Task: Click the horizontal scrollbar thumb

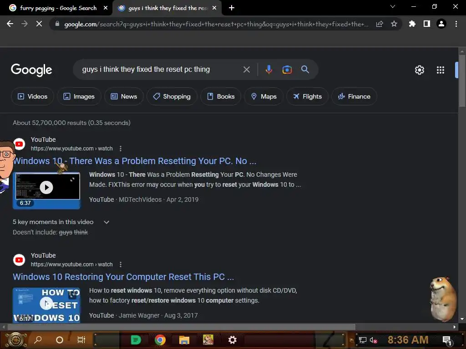Action: 181,327
